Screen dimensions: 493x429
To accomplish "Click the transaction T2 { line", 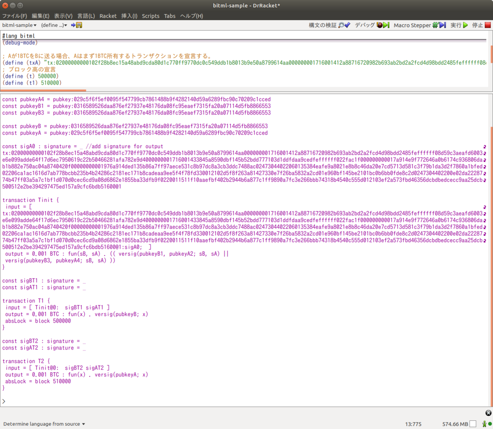I will click(x=26, y=361).
